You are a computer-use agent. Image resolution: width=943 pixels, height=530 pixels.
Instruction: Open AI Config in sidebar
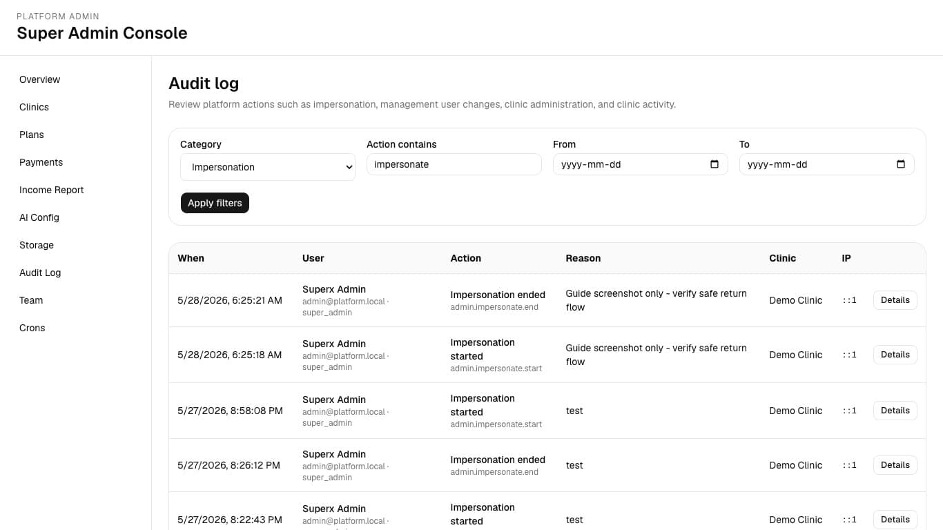point(39,217)
